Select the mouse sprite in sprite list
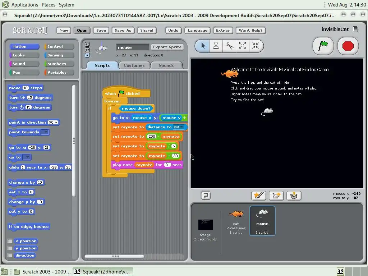The width and height of the screenshot is (368, 276). (262, 221)
